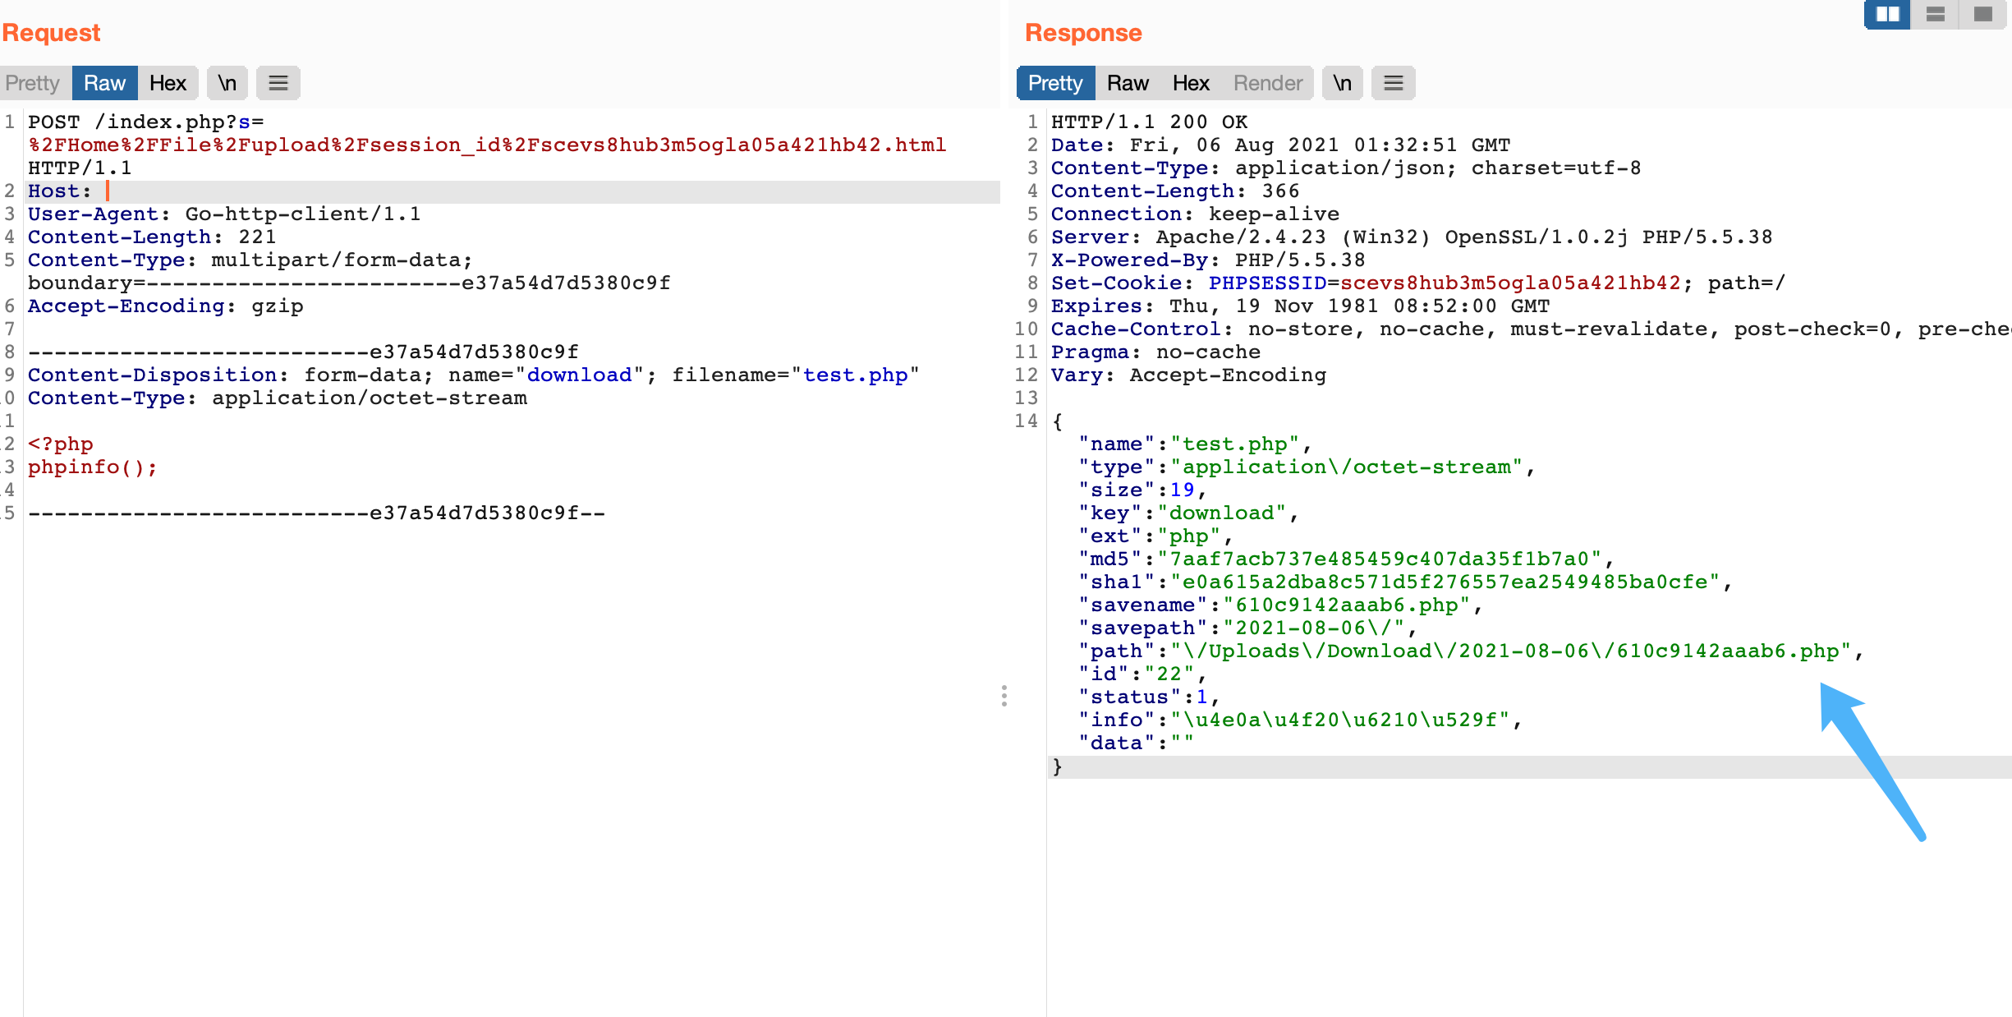Open the Request hamburger options menu
The height and width of the screenshot is (1017, 2012).
pyautogui.click(x=278, y=83)
